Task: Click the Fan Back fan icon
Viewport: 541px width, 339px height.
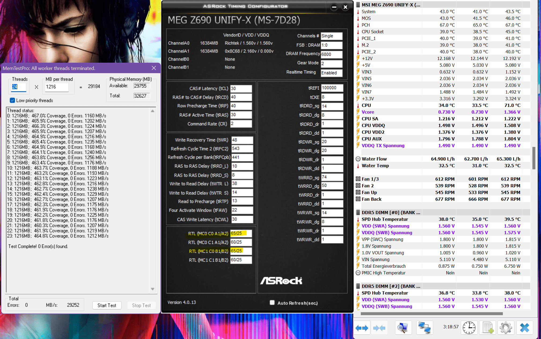Action: [x=358, y=199]
